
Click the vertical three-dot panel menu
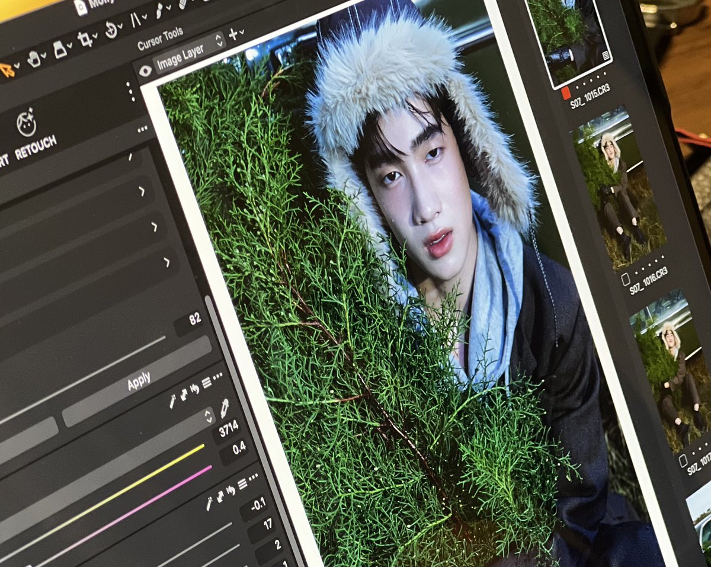(x=130, y=91)
